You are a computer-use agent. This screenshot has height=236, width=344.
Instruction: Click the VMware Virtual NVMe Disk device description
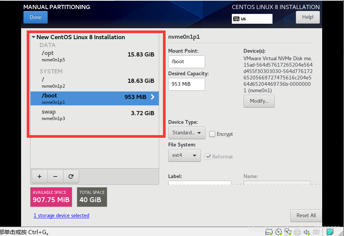[278, 75]
